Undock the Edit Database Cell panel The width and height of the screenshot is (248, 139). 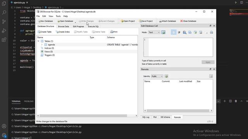coord(210,26)
